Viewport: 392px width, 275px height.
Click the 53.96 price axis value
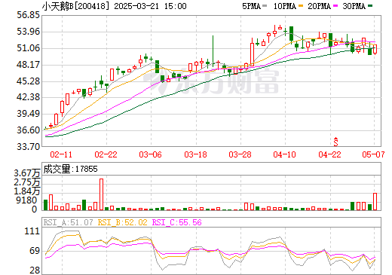[28, 32]
